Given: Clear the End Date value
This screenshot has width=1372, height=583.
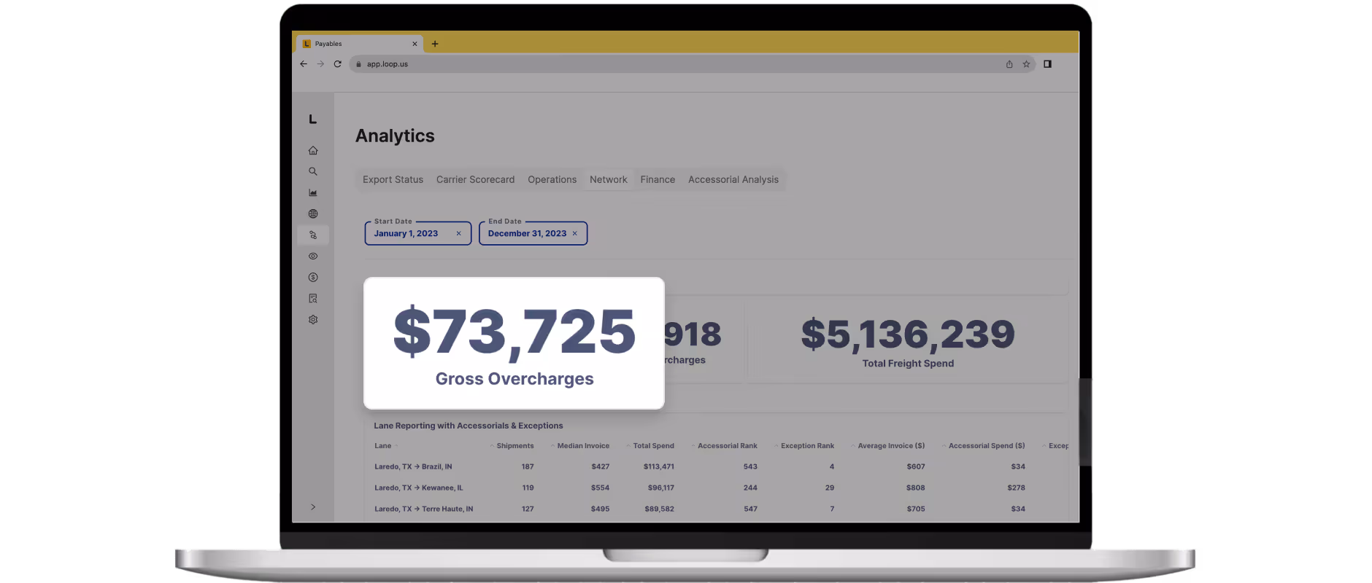Looking at the screenshot, I should click(x=574, y=234).
